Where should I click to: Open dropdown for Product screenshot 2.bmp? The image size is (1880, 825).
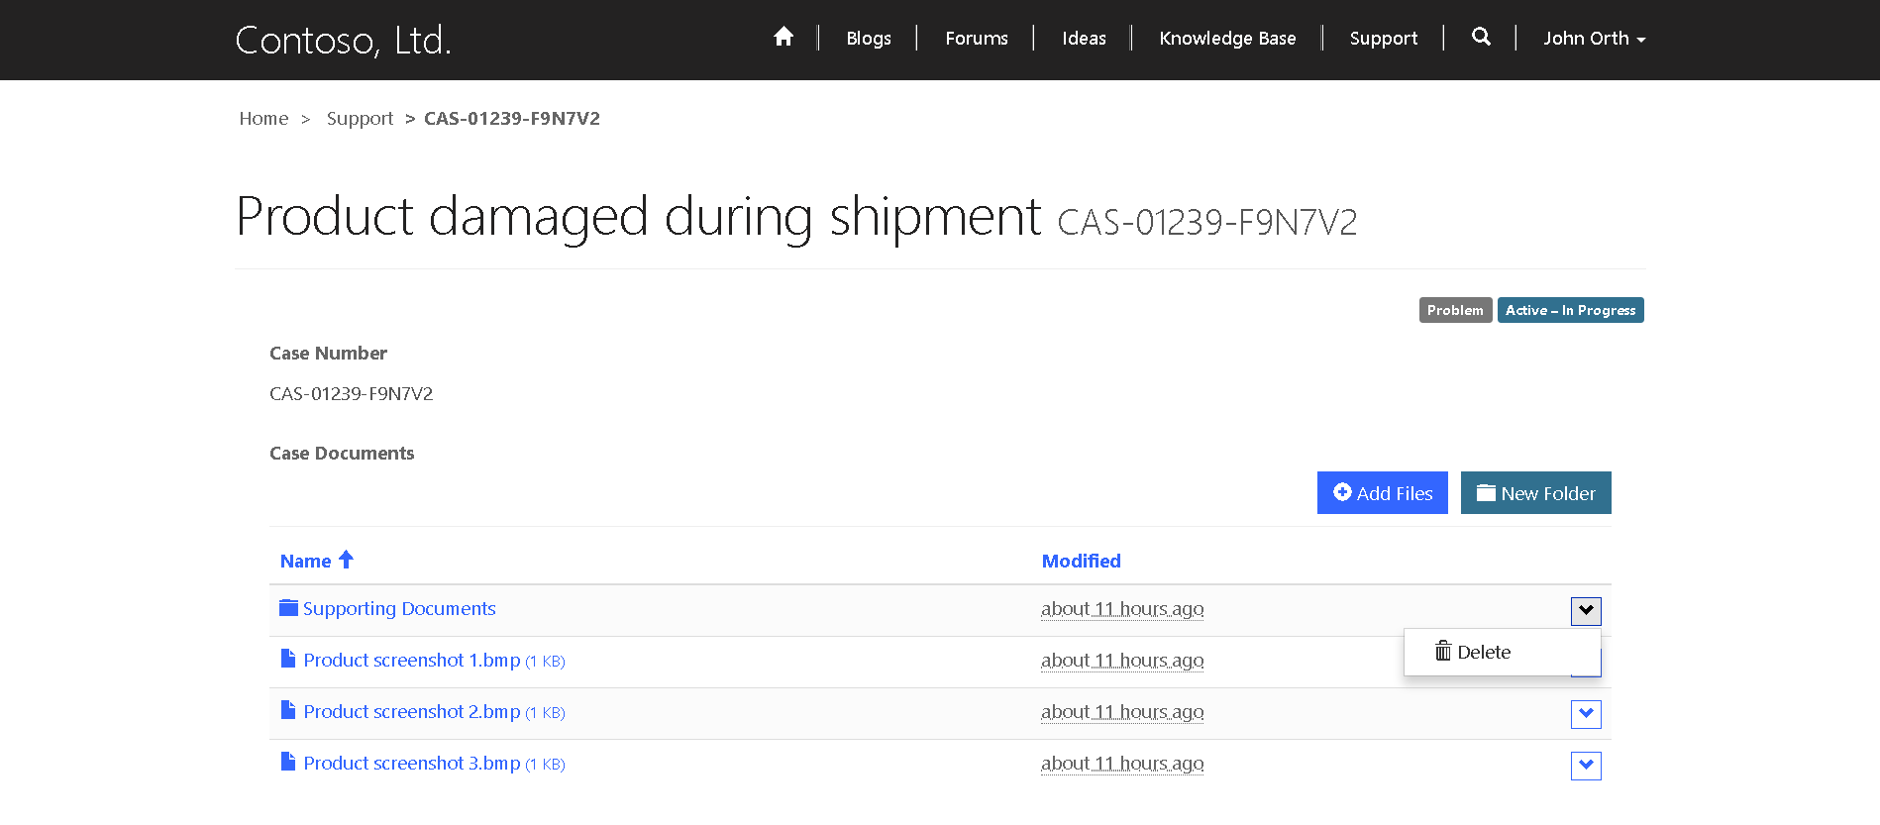point(1586,714)
